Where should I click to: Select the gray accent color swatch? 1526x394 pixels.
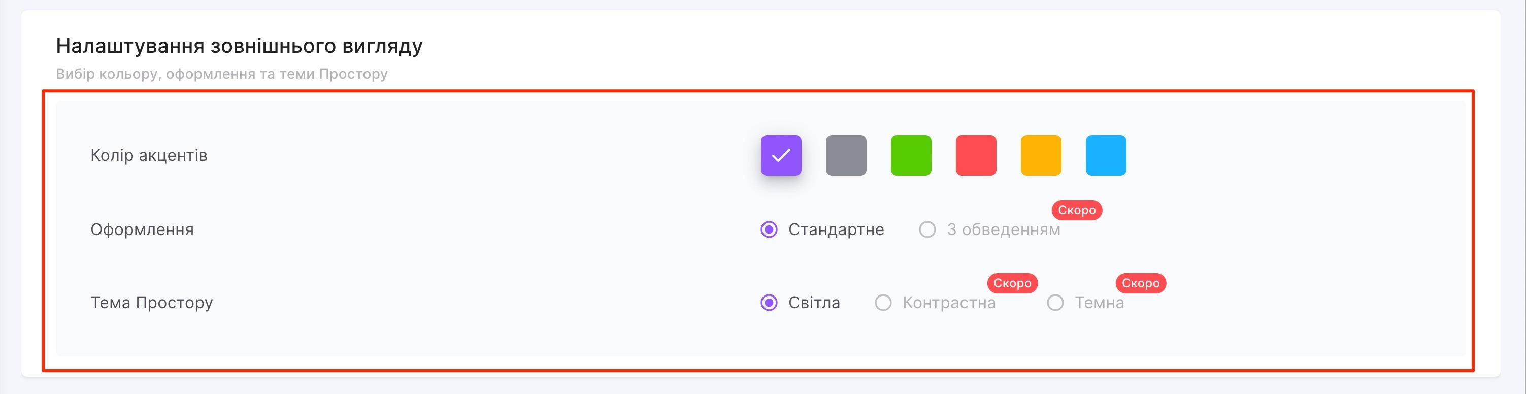tap(846, 155)
